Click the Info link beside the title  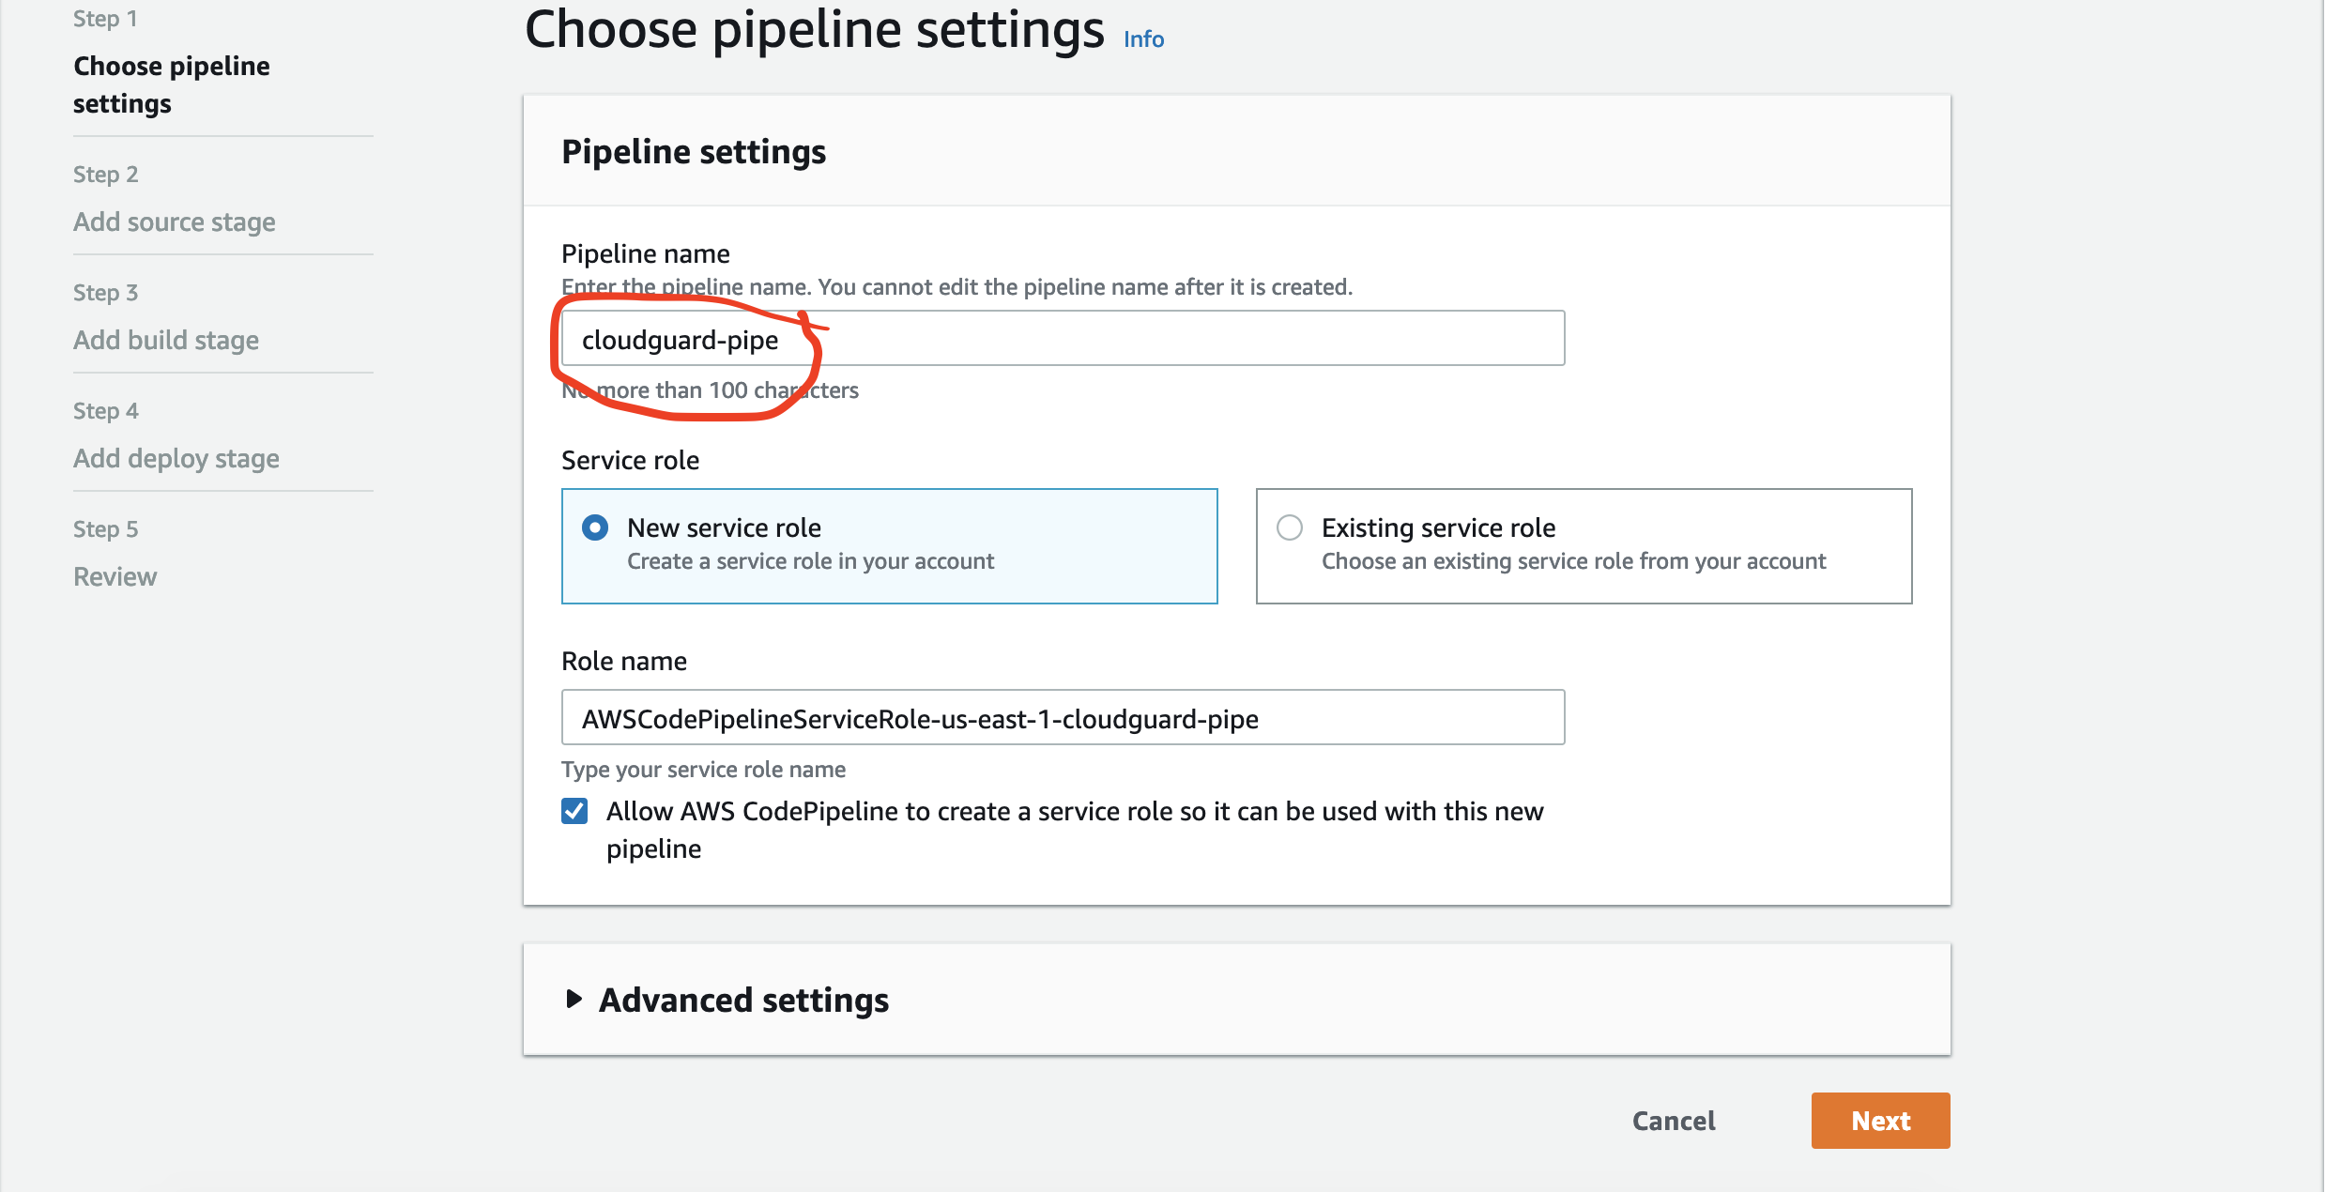coord(1143,39)
